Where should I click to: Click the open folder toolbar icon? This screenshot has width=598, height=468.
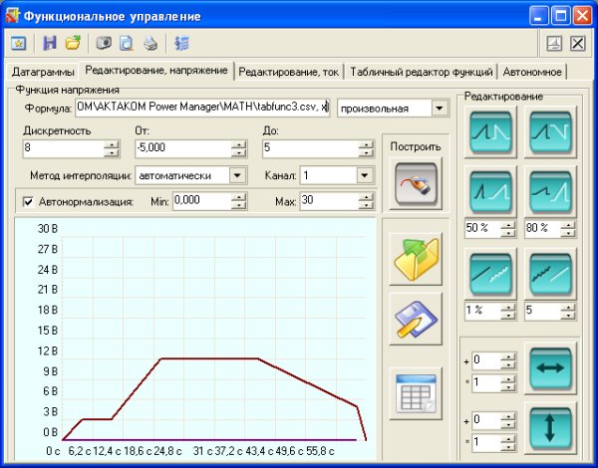[x=72, y=43]
